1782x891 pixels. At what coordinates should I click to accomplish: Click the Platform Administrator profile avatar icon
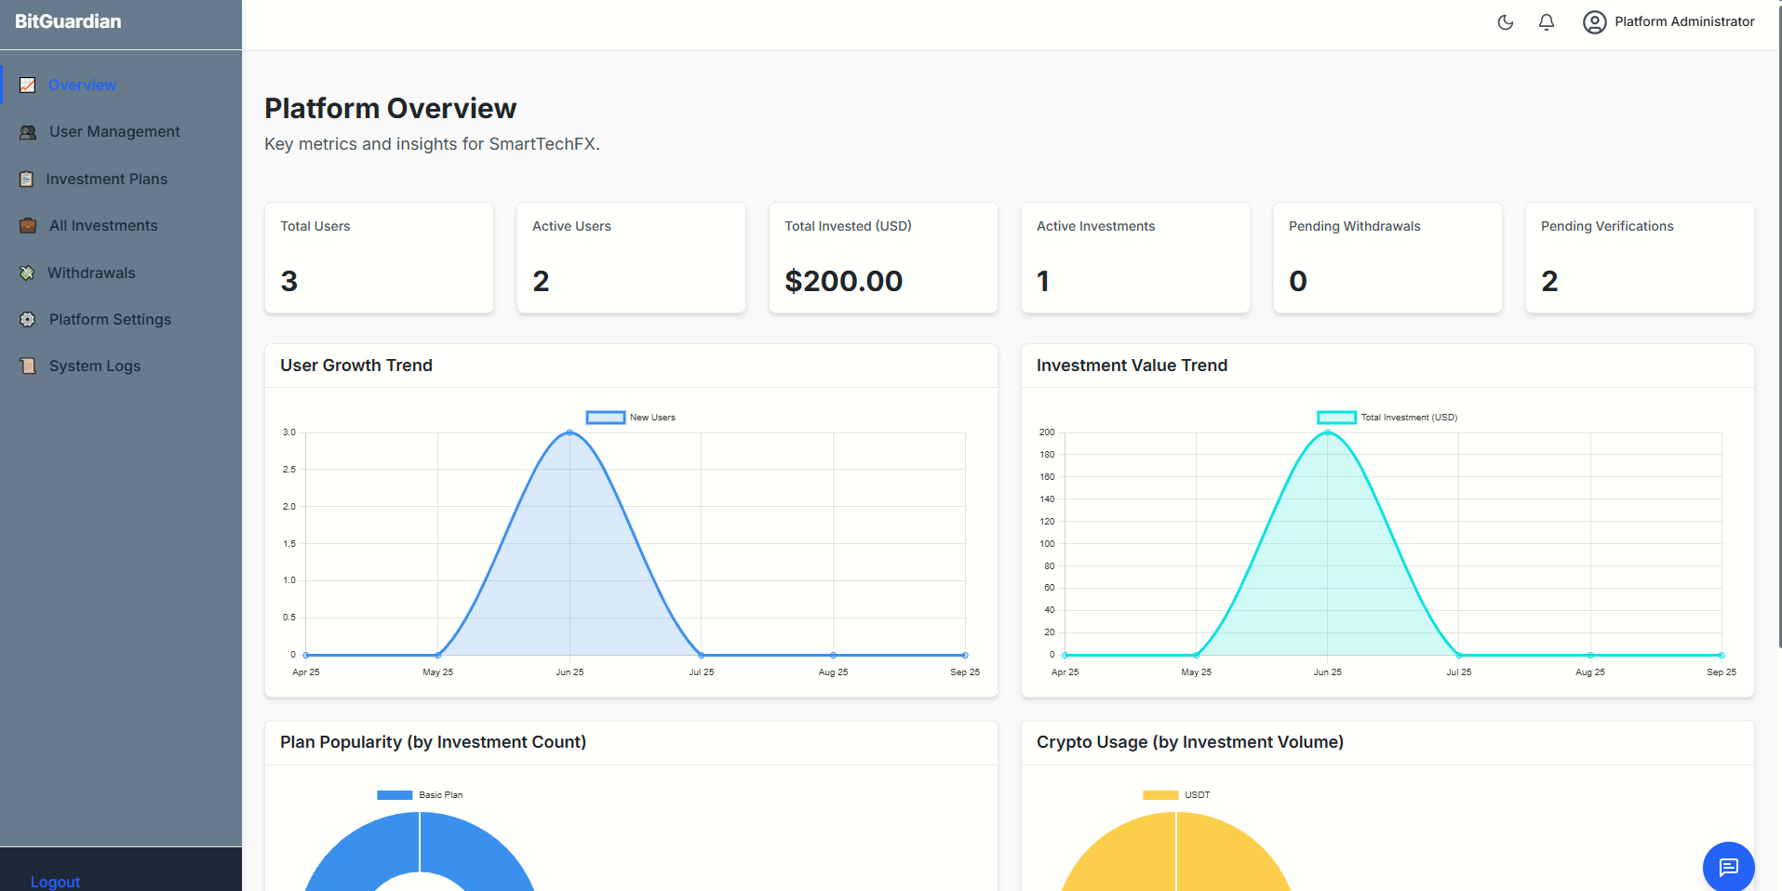(x=1594, y=22)
